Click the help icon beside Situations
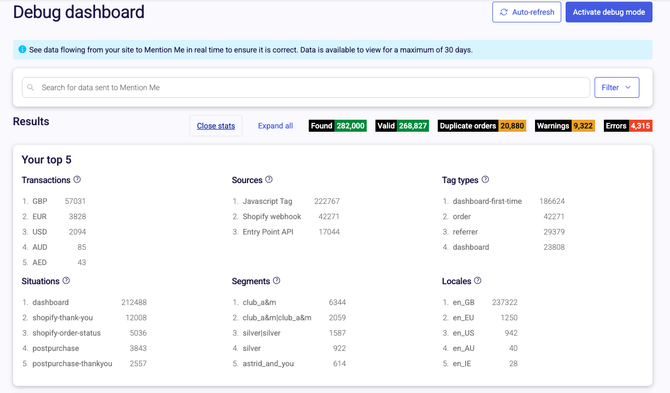The width and height of the screenshot is (670, 393). coord(66,281)
